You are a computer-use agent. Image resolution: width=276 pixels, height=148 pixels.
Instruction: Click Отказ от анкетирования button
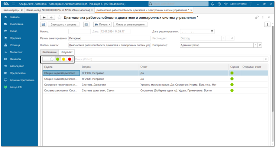point(130,25)
